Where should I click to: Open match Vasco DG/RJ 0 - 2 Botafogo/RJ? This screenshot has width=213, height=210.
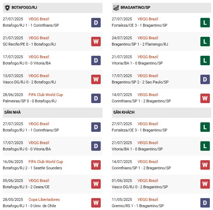(x=29, y=82)
